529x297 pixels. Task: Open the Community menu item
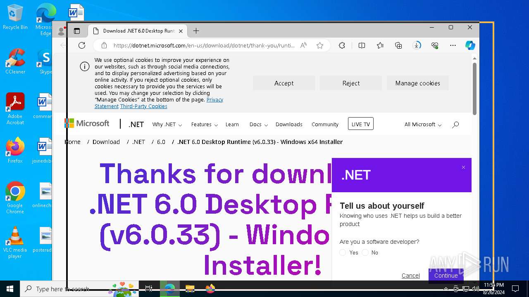pos(325,125)
